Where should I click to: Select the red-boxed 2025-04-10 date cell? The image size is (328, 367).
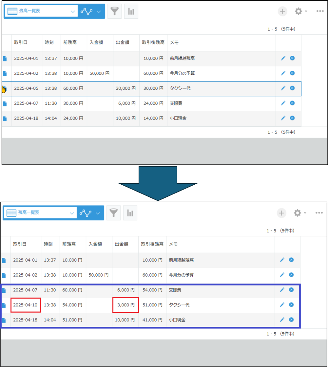click(x=26, y=305)
